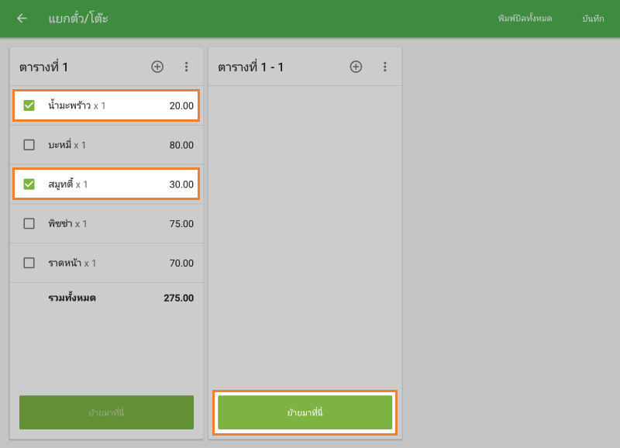Check the บะหมี่ checkbox
Screen dimensions: 620x448
point(29,145)
